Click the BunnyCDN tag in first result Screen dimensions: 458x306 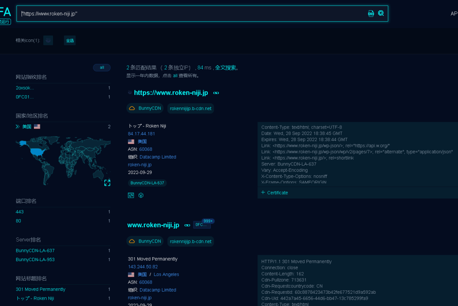(145, 108)
